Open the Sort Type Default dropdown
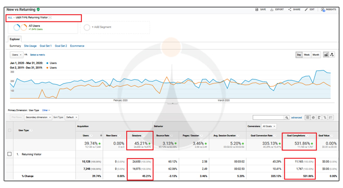Image resolution: width=343 pixels, height=188 pixels. pos(71,118)
